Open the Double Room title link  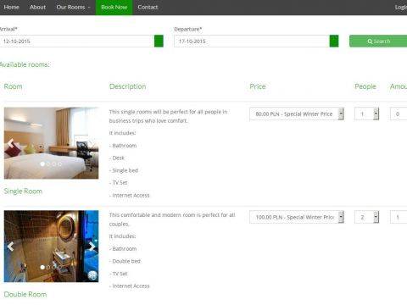pos(25,294)
